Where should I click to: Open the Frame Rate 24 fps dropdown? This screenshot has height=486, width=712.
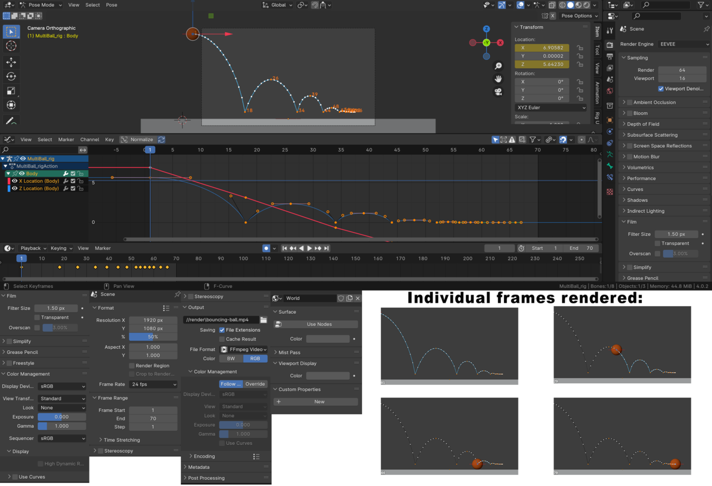pos(153,384)
